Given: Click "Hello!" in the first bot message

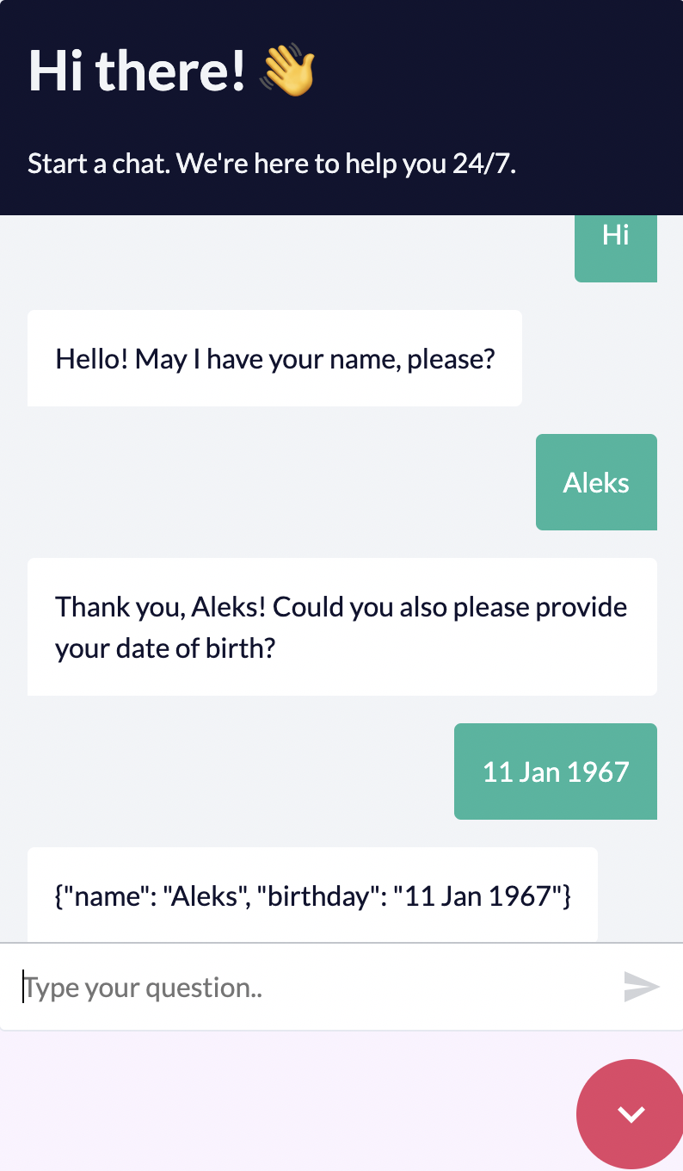Looking at the screenshot, I should (92, 358).
